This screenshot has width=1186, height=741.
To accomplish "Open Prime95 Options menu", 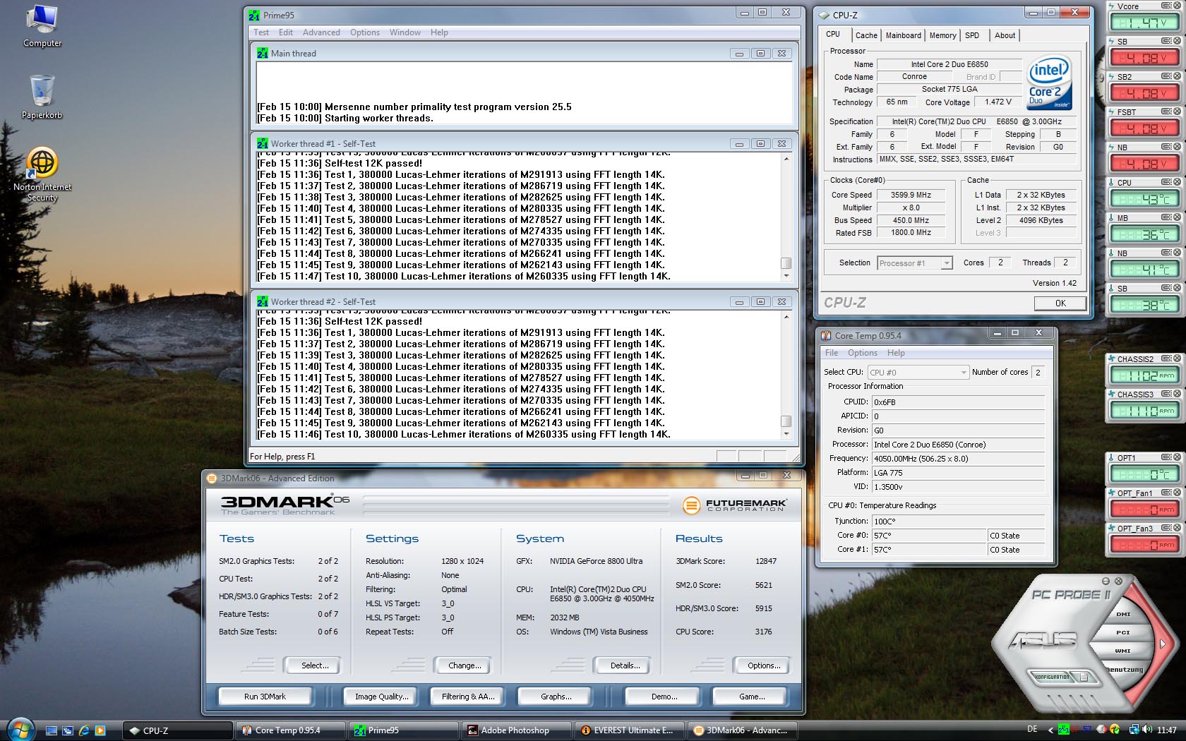I will [364, 32].
